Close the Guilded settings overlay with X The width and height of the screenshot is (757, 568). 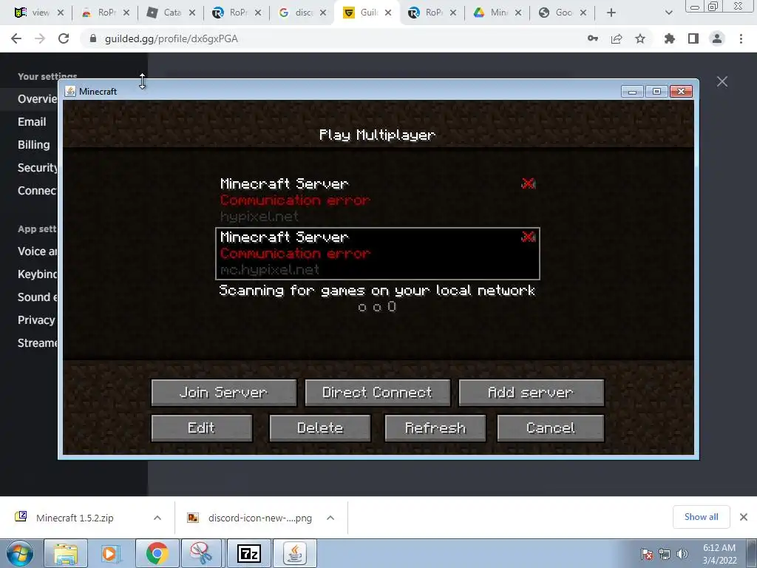point(722,81)
